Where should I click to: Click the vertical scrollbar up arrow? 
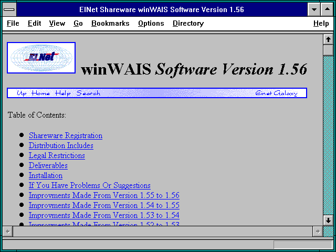coord(328,40)
